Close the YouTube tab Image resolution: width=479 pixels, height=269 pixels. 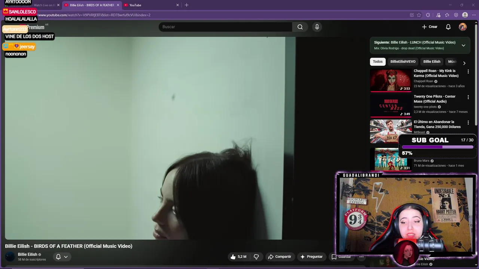coord(177,5)
